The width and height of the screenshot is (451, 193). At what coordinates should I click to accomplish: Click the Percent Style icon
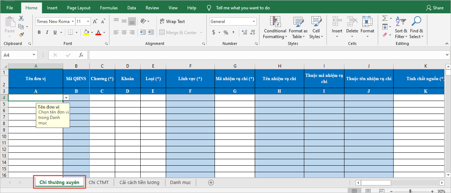(x=226, y=33)
